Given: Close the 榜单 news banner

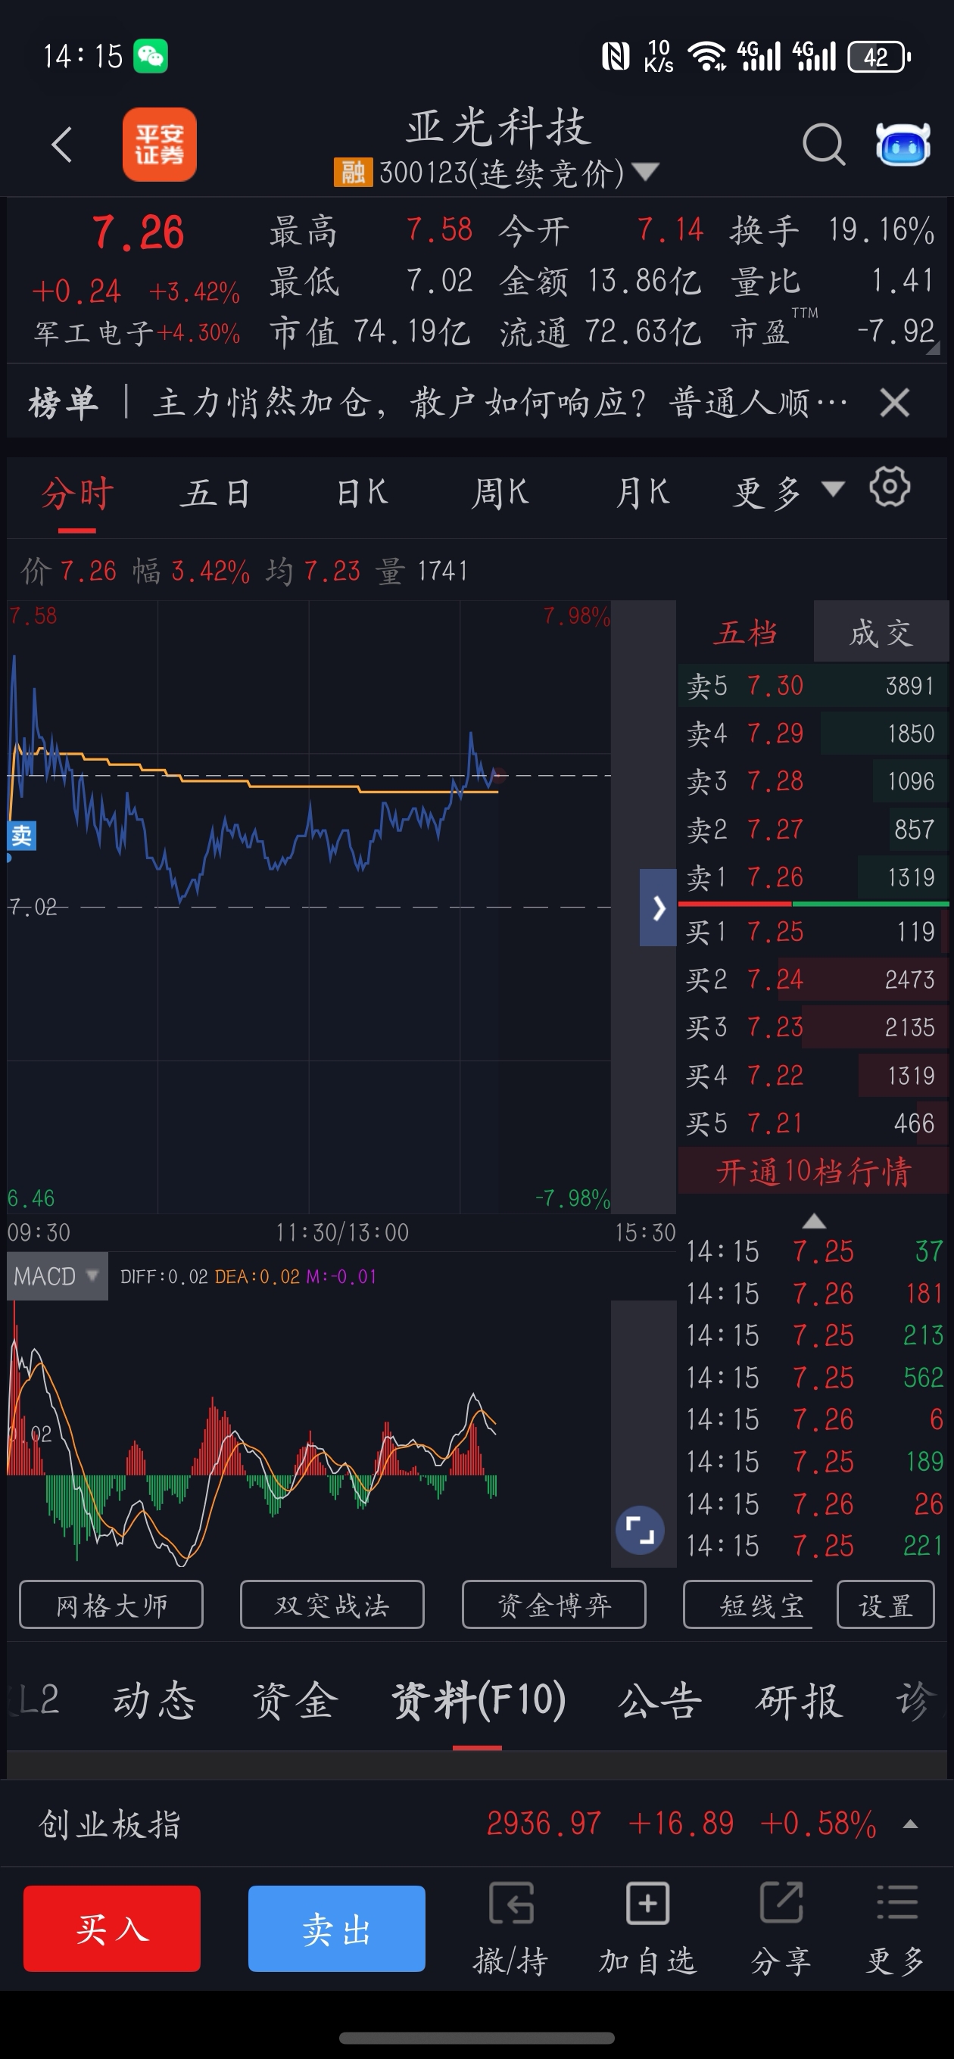Looking at the screenshot, I should 894,402.
